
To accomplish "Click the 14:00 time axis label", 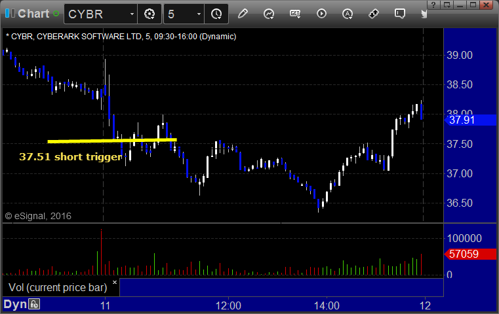I will click(x=327, y=305).
